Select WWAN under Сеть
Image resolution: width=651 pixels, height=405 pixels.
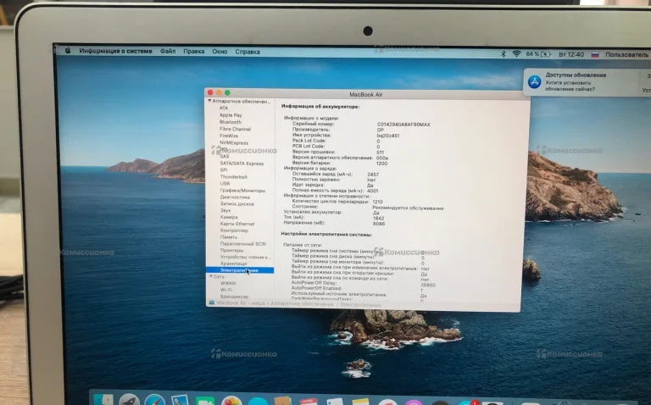(x=228, y=284)
